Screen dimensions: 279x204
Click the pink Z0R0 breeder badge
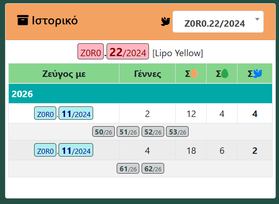(90, 52)
